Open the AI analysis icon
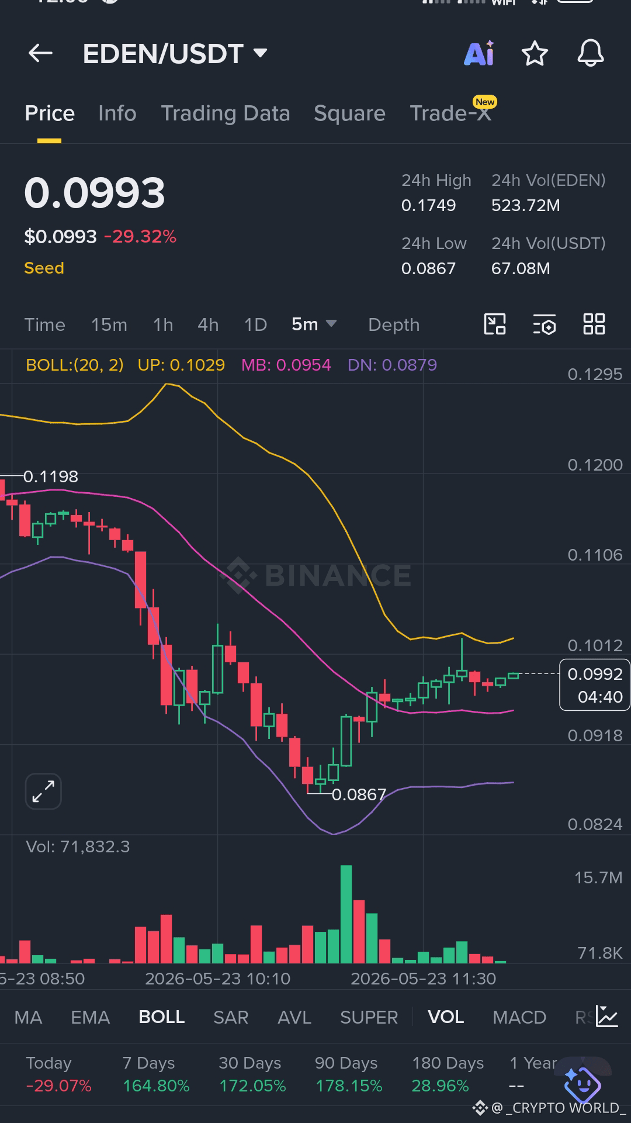 click(479, 54)
